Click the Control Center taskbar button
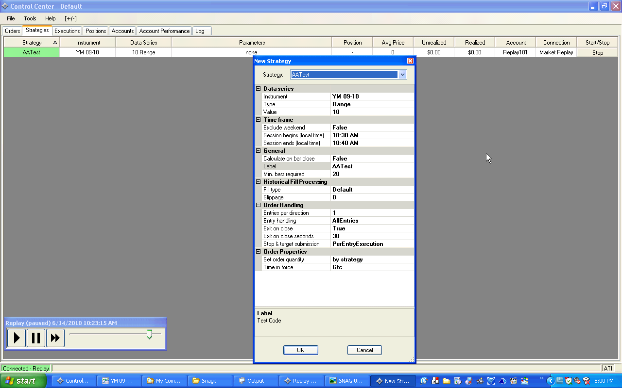This screenshot has height=388, width=622. 73,381
